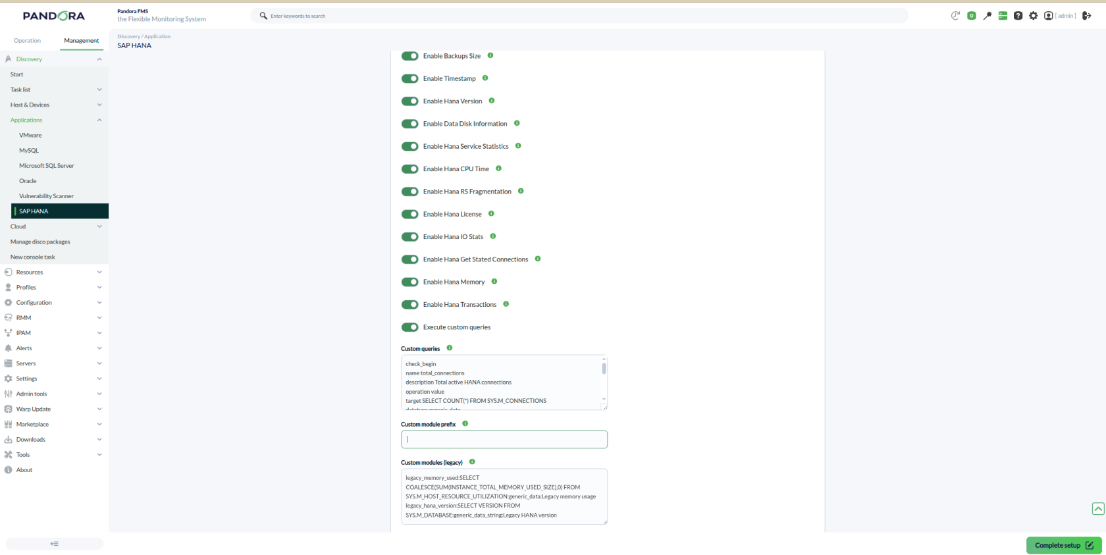
Task: Show info for Enable Hana Version
Action: point(492,101)
